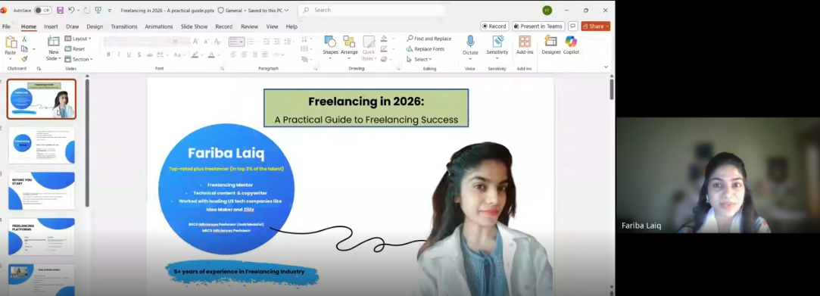Open the Comments speech bubble icon

573,26
